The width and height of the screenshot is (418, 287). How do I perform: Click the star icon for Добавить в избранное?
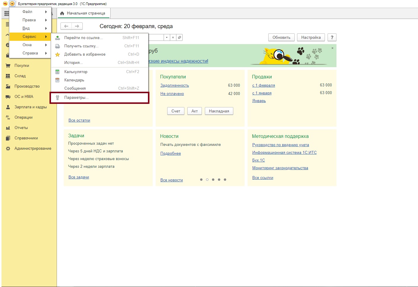coord(58,54)
